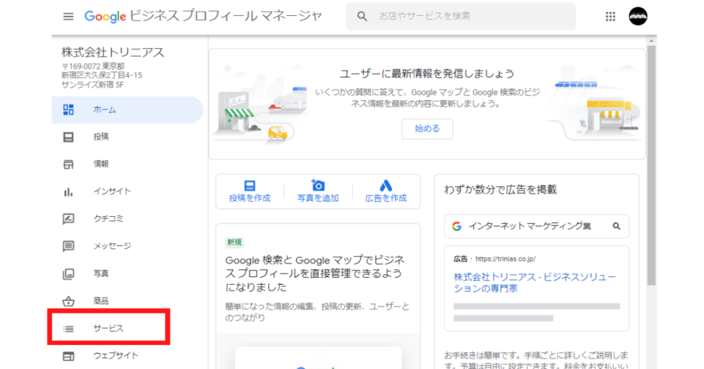Click the 投稿 sidebar icon
Viewport: 704px width, 369px height.
pyautogui.click(x=68, y=137)
